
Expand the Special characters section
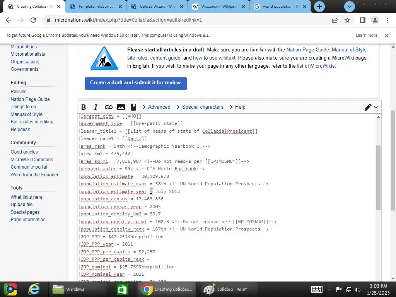click(x=200, y=107)
